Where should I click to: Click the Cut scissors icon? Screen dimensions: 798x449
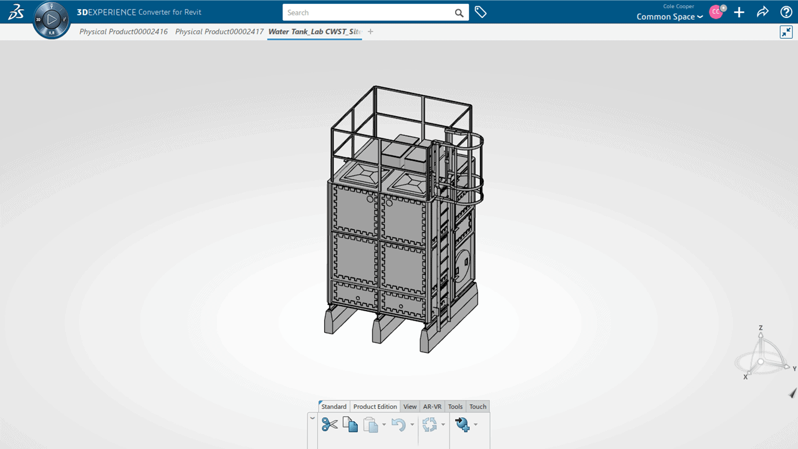point(329,425)
